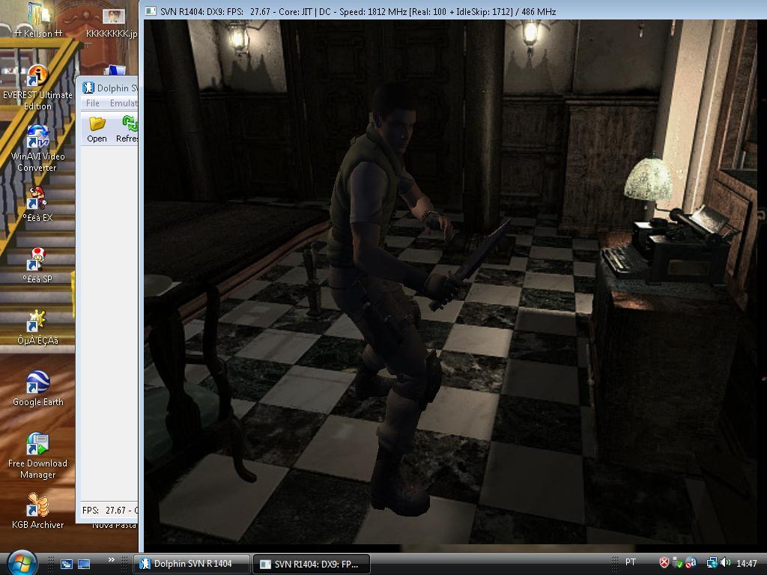The image size is (767, 575).
Task: Click the SVN R1404 render window title text
Action: click(358, 11)
